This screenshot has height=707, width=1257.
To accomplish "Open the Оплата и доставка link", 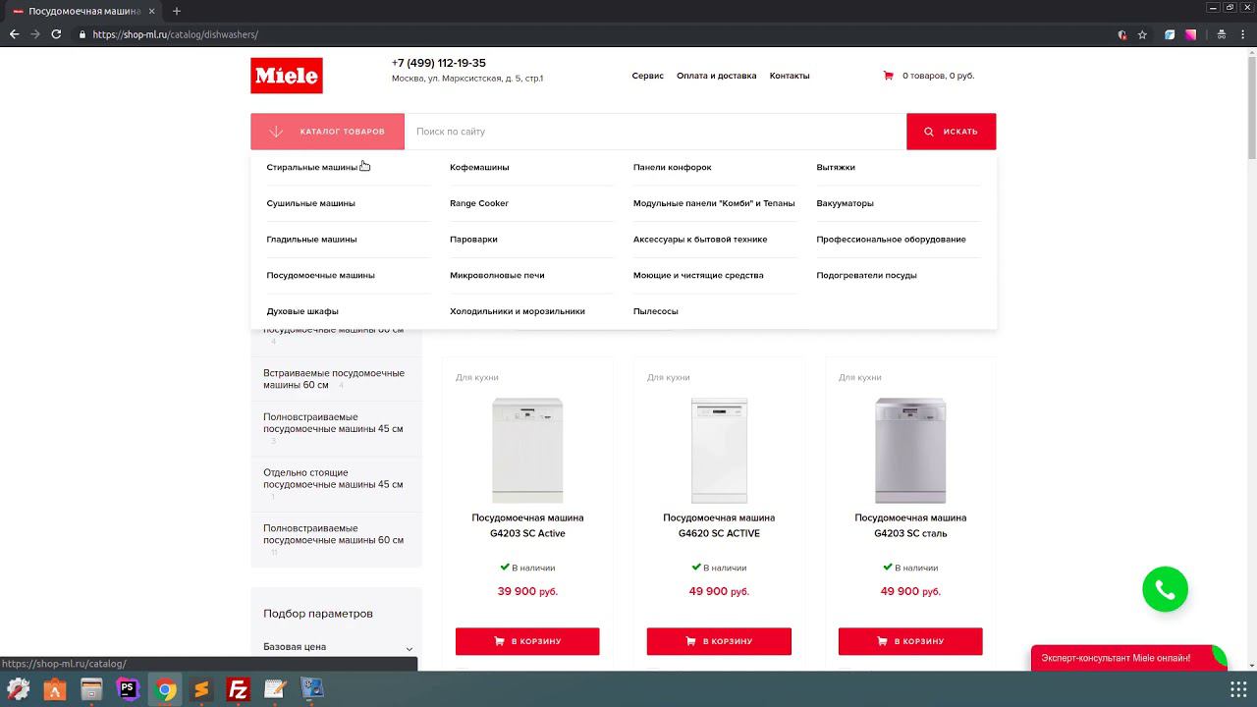I will [x=717, y=76].
